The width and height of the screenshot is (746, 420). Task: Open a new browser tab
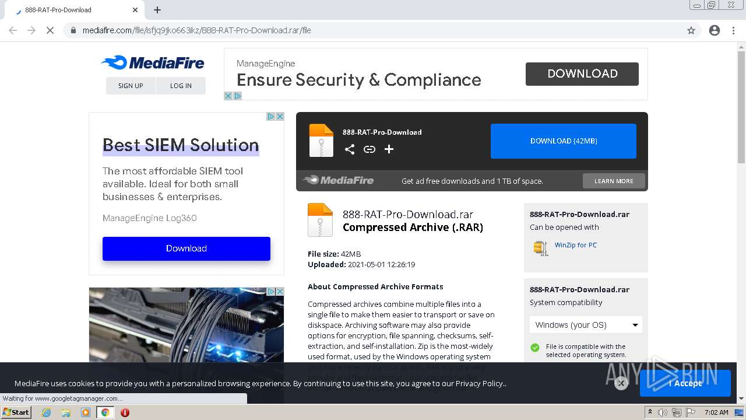tap(157, 10)
